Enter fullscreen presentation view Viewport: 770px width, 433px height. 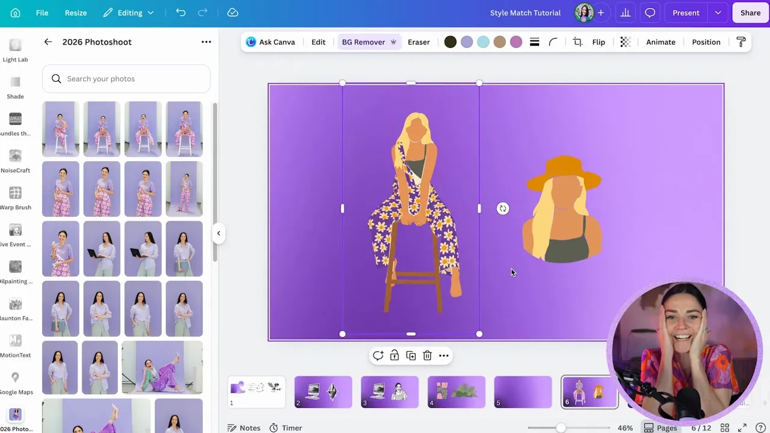click(x=742, y=428)
